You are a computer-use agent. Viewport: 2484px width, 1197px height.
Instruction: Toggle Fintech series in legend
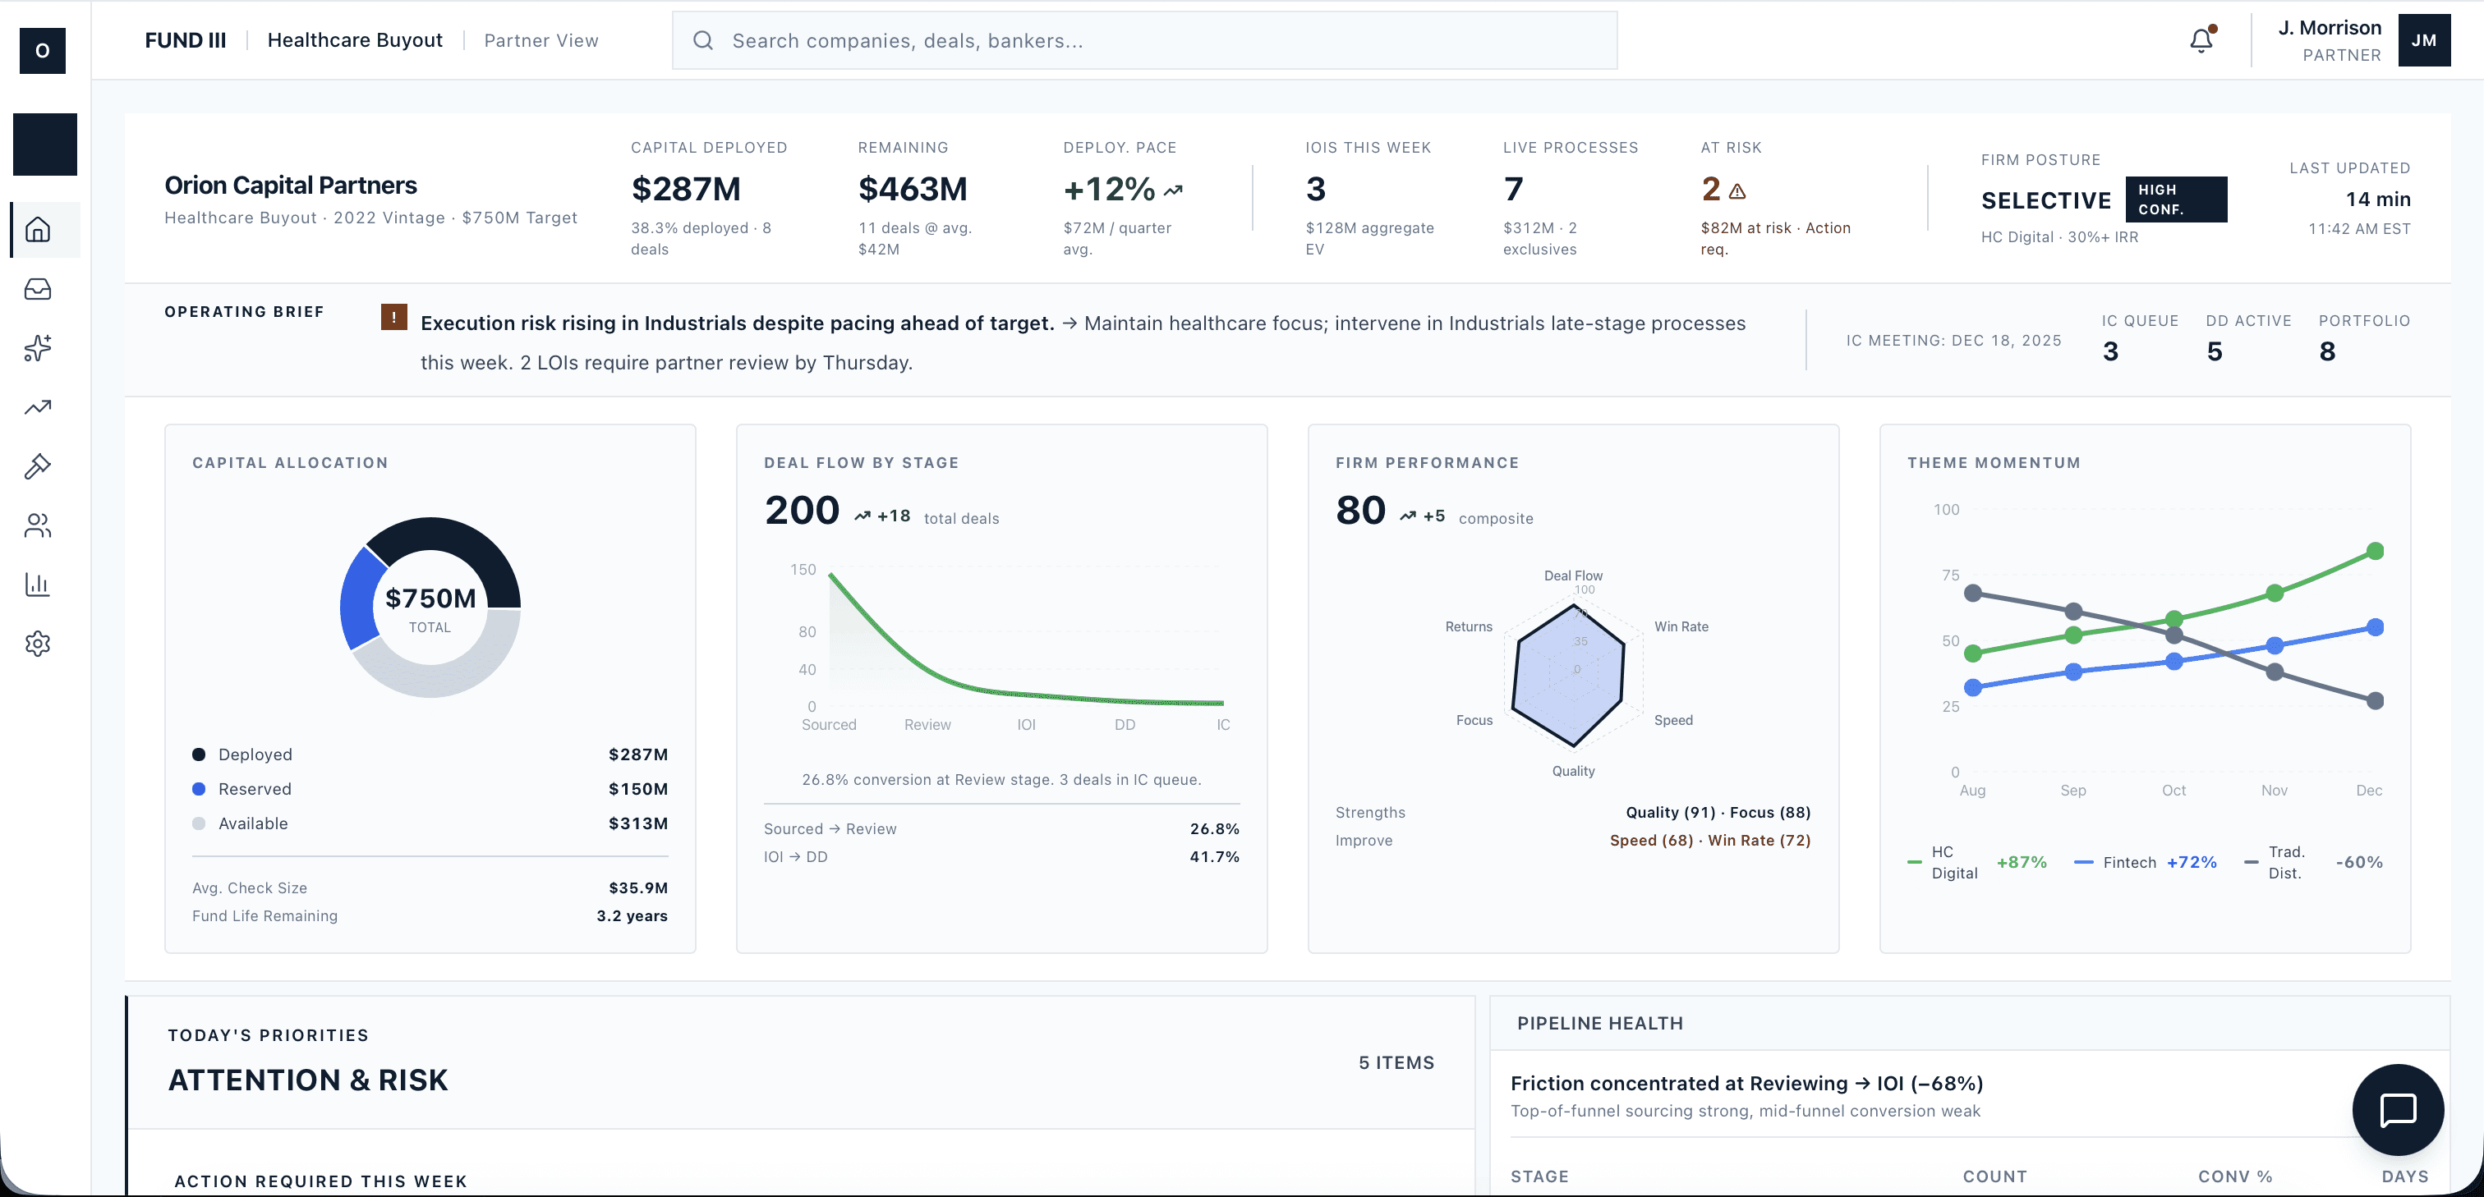coord(2129,861)
